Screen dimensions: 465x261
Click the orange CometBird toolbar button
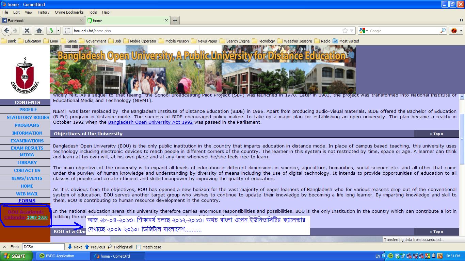click(x=454, y=31)
